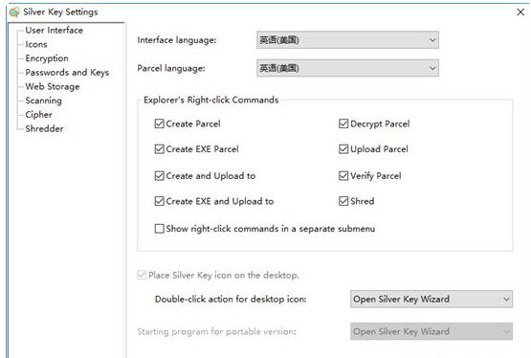
Task: Select the Cipher category
Action: coord(39,115)
